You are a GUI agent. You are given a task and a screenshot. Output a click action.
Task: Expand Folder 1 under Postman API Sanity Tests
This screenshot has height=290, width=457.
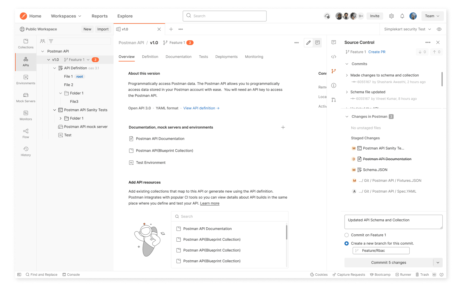[x=61, y=118]
